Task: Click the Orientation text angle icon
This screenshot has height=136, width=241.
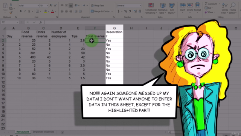Action: (76, 5)
